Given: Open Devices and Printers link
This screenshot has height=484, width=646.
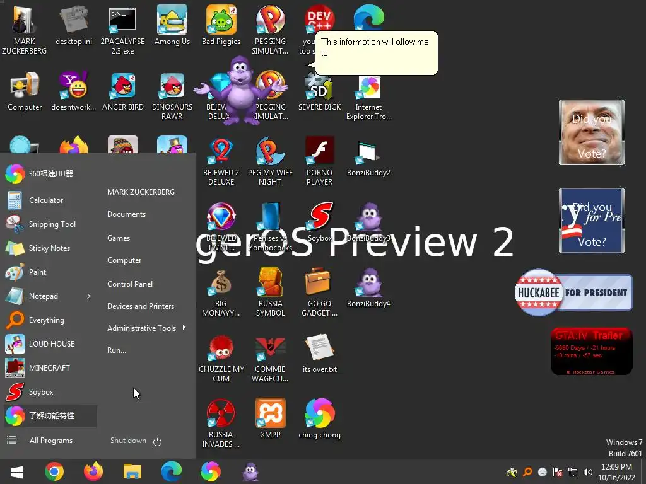Looking at the screenshot, I should pyautogui.click(x=141, y=306).
